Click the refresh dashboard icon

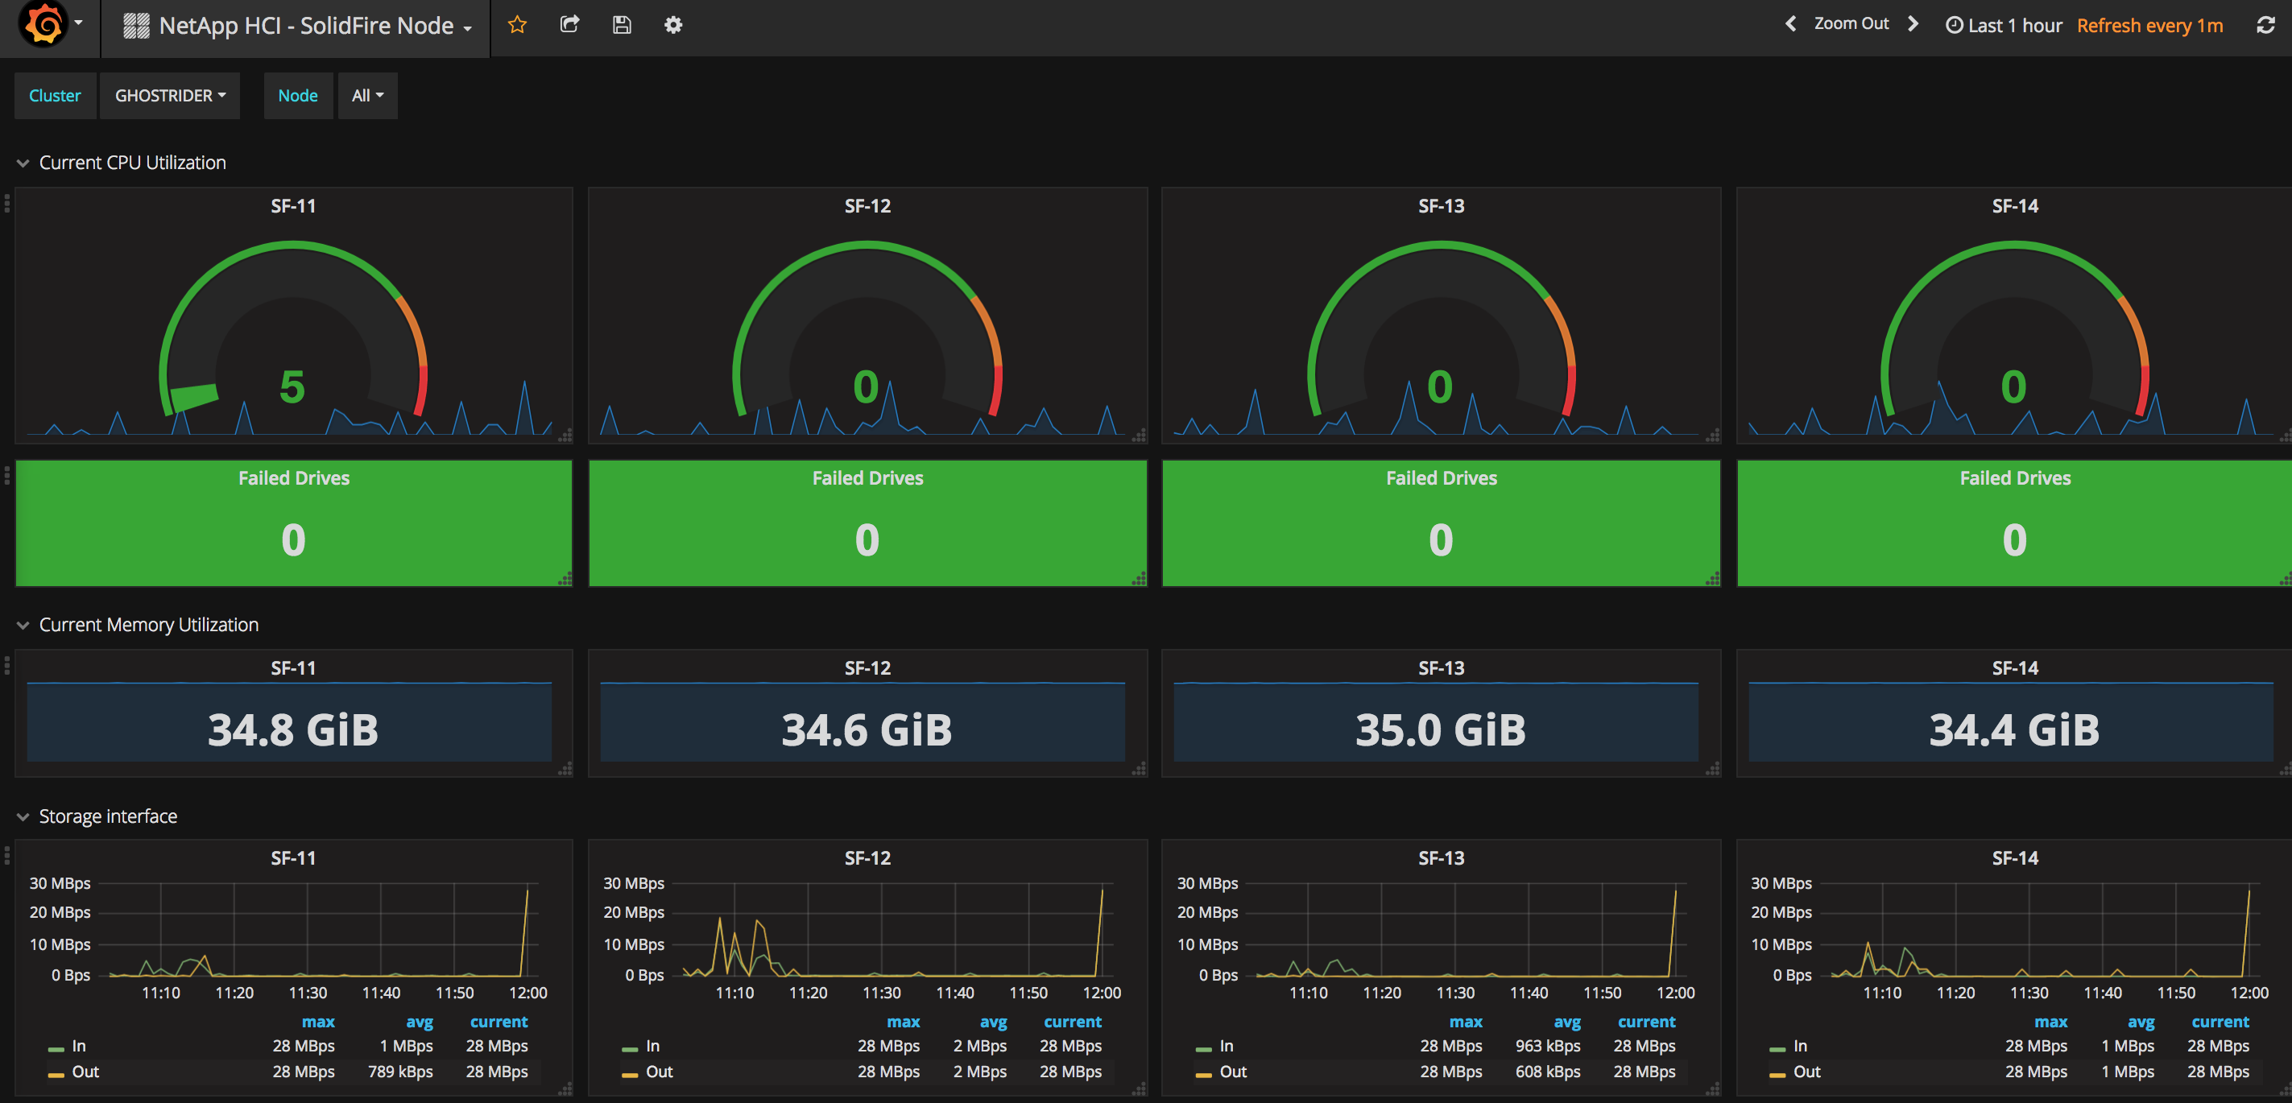(x=2265, y=25)
